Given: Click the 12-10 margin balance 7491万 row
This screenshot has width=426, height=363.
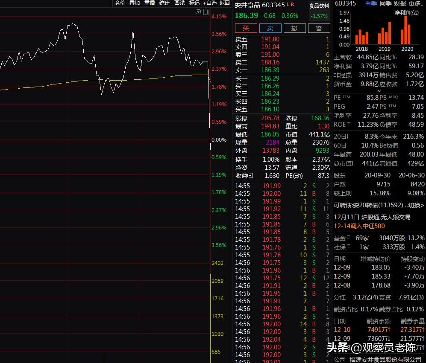Looking at the screenshot, I should 379,330.
